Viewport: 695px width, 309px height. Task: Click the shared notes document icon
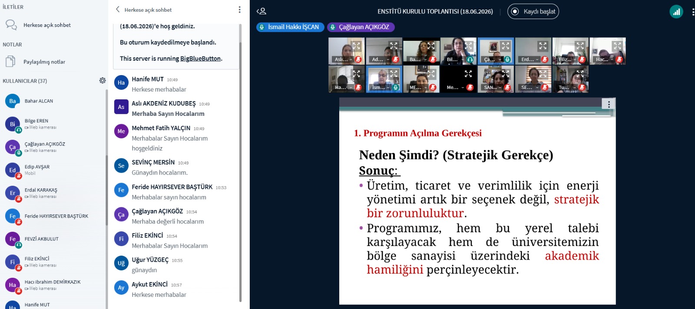(x=10, y=62)
